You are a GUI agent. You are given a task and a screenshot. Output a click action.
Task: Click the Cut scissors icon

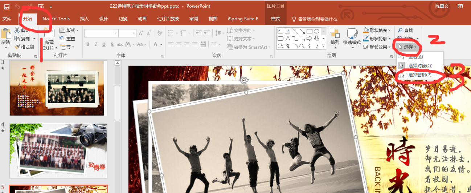point(17,30)
